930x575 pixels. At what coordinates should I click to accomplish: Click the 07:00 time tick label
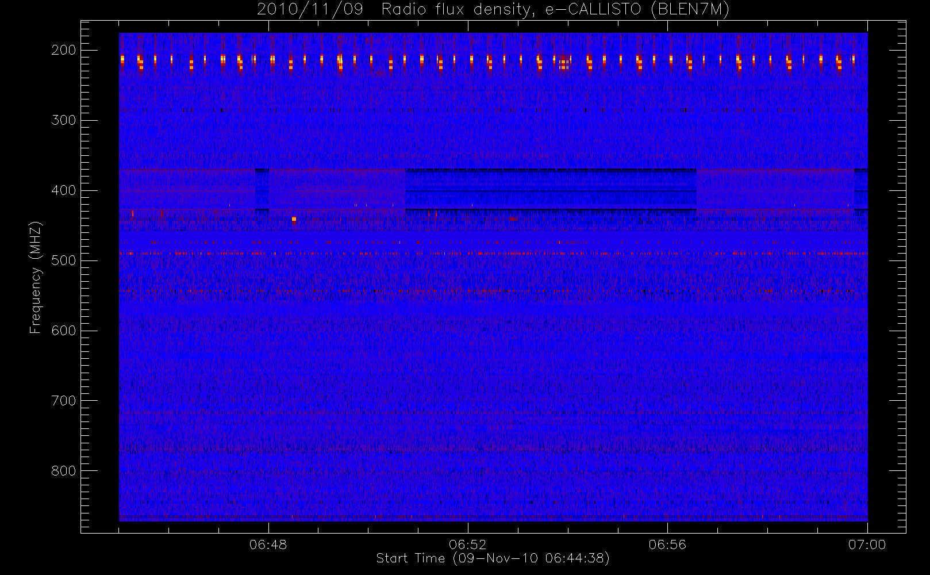(x=867, y=545)
